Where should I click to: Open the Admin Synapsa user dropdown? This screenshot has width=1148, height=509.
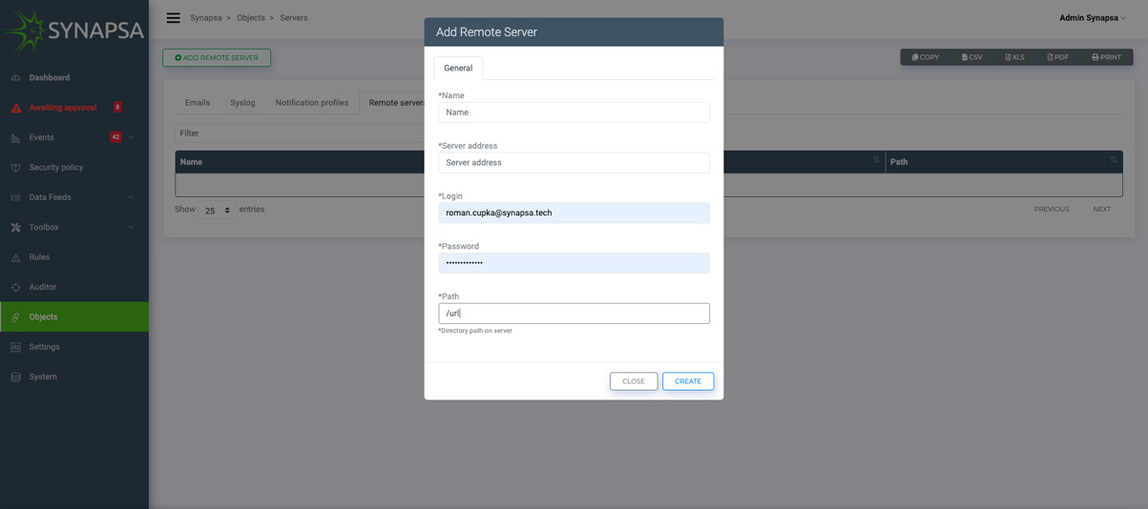pos(1092,18)
